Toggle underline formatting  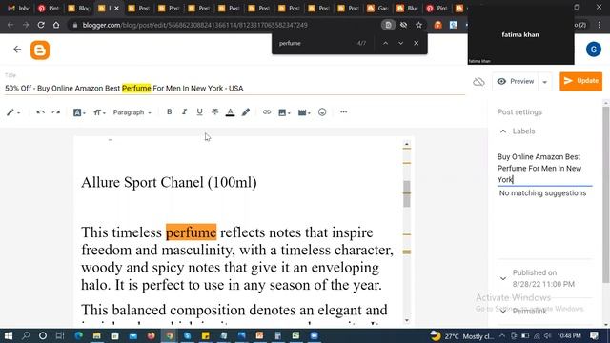(x=199, y=112)
